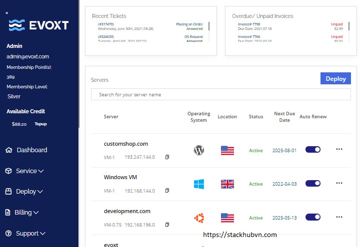Click the Unpaid Invoices scrollbar
360x247 pixels.
pyautogui.click(x=349, y=26)
